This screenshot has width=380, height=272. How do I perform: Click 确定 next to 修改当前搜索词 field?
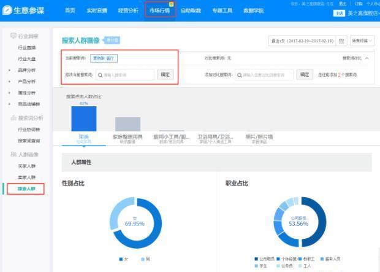point(165,74)
